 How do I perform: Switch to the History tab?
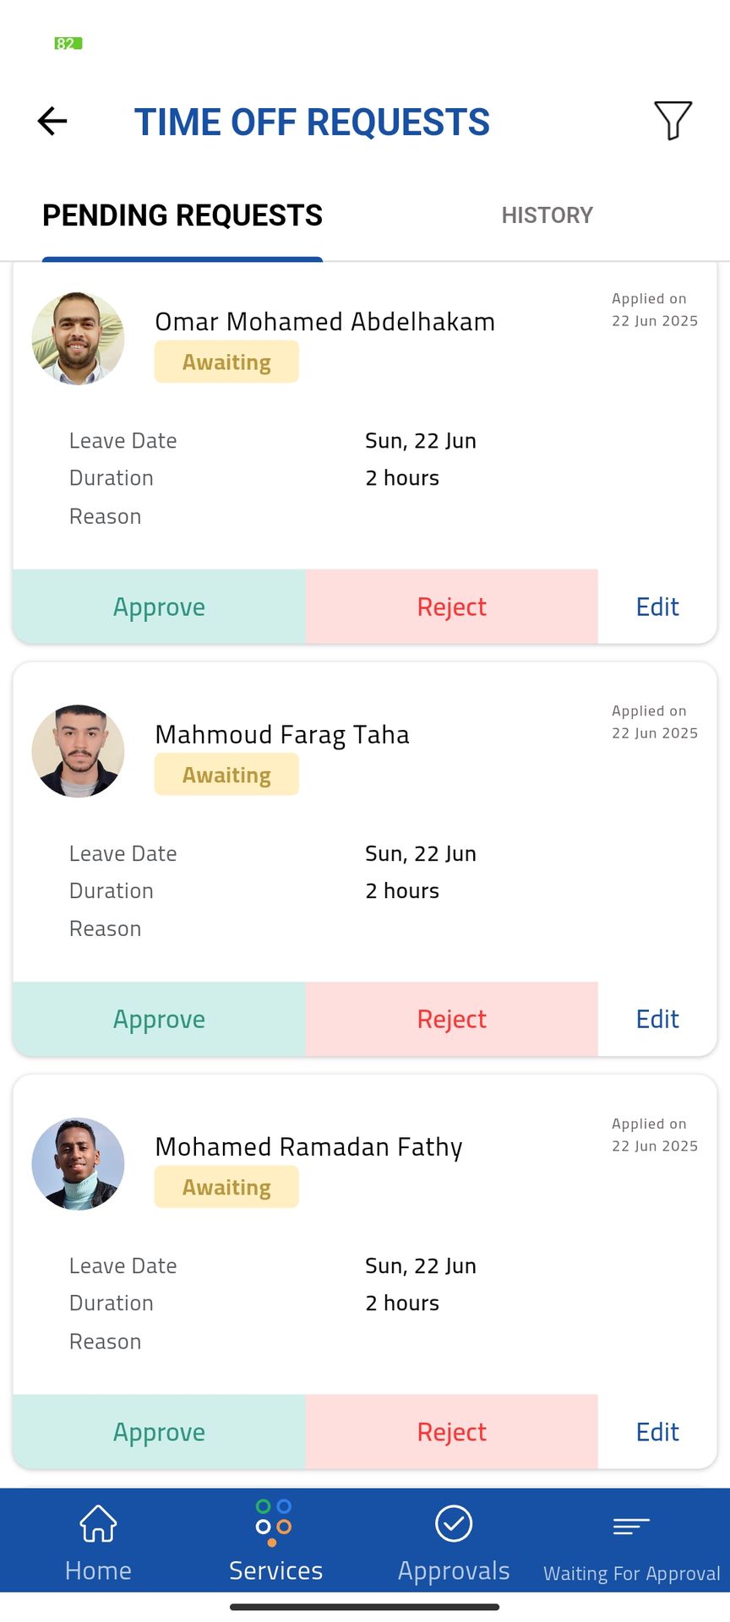547,215
